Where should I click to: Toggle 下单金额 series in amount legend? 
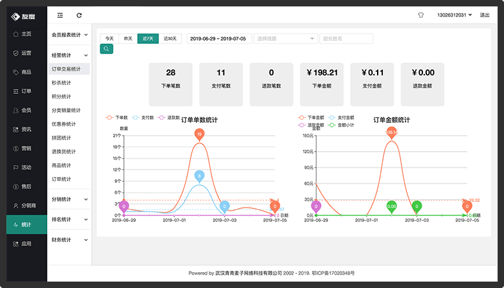pyautogui.click(x=311, y=117)
